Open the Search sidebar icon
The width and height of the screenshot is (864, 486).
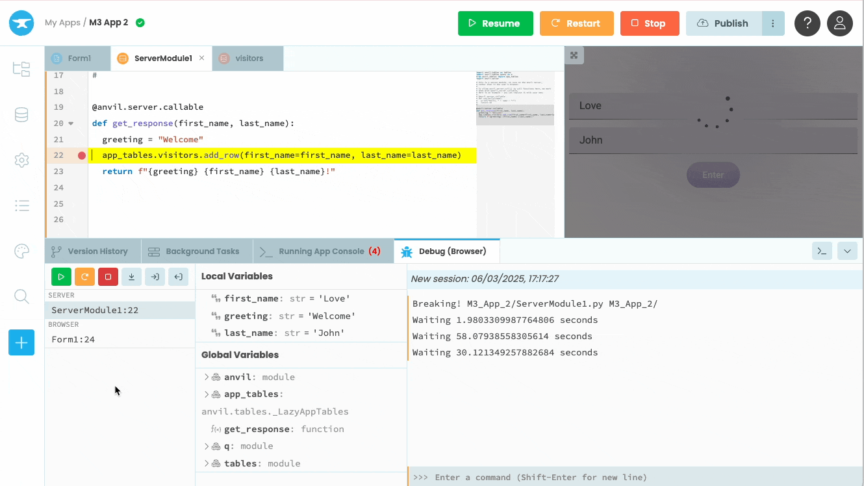click(x=21, y=296)
